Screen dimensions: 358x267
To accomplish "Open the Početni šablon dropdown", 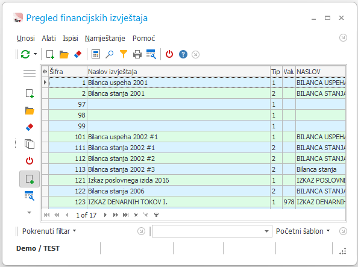I will coord(303,231).
